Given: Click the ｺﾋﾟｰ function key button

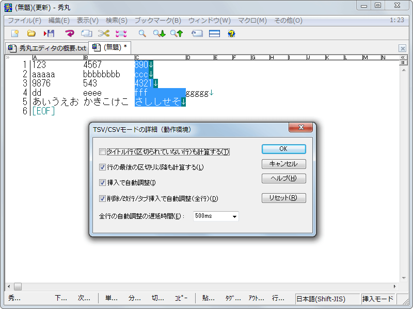Looking at the screenshot, I should (181, 298).
